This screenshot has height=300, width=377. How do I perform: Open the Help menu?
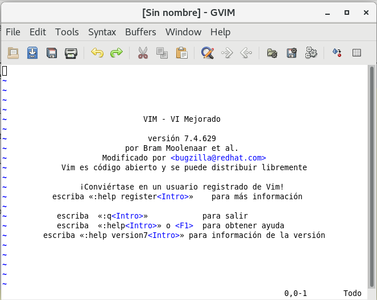pos(220,32)
